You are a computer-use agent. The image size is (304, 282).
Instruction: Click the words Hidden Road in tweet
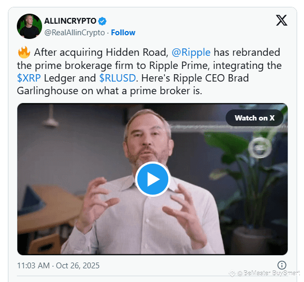click(137, 53)
